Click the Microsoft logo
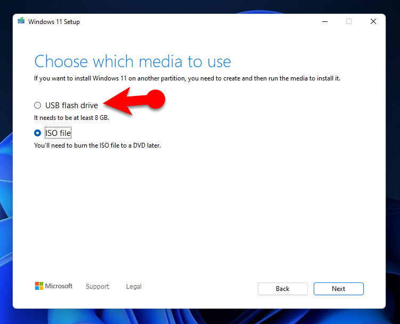The width and height of the screenshot is (400, 324). click(x=54, y=286)
